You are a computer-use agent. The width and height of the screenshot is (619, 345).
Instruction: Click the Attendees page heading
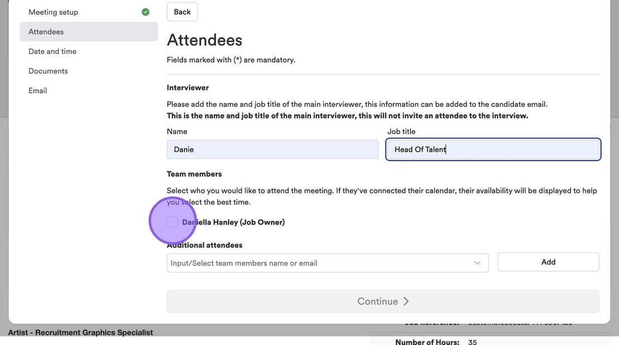tap(204, 40)
